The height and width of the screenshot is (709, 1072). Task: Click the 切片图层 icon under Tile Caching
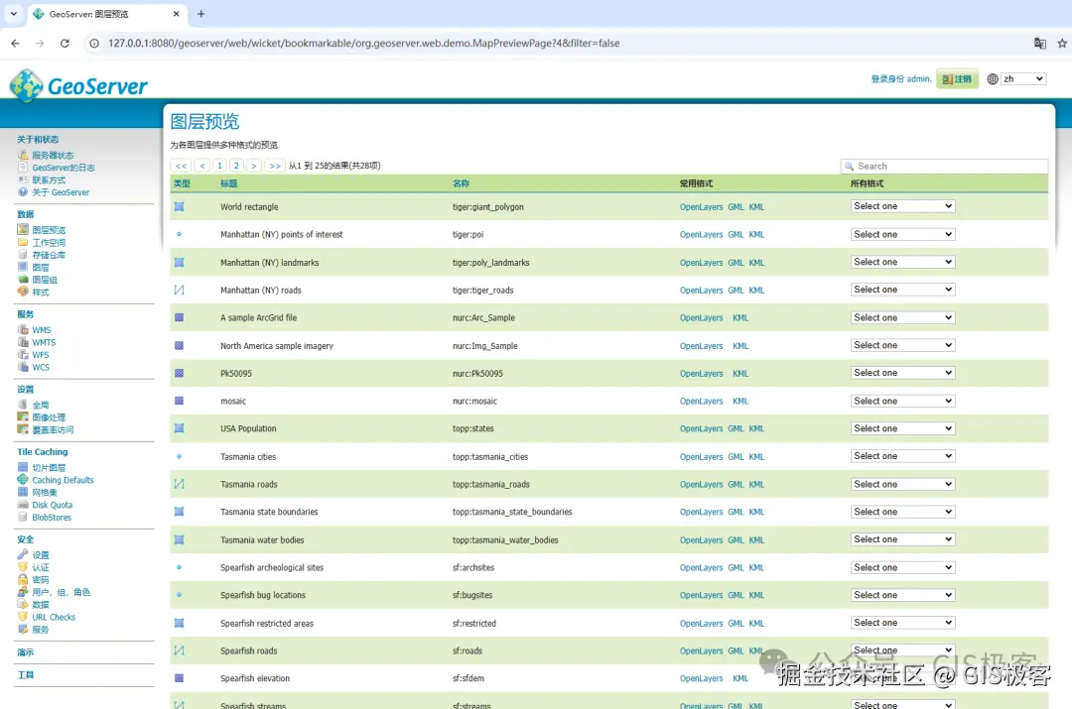pos(23,467)
